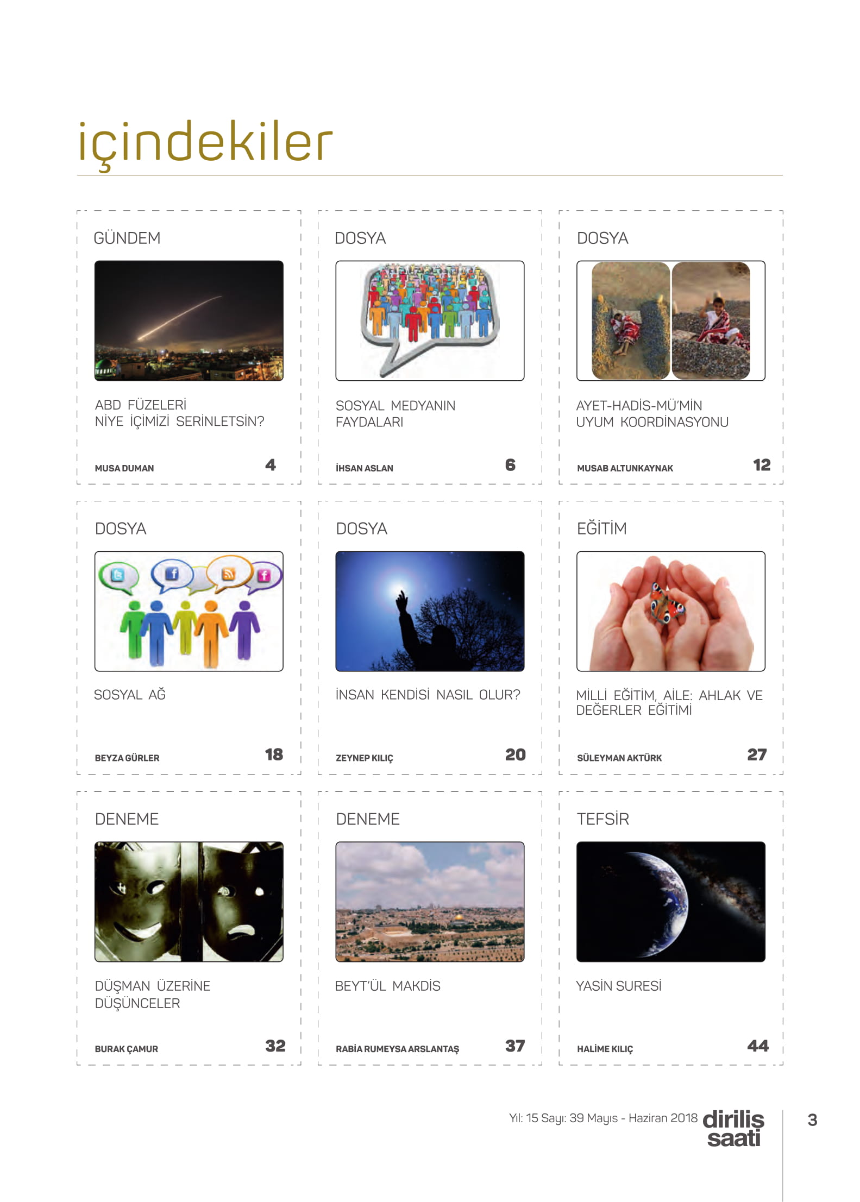Open İNSAN KENDİSİ NASIL OLUR? article

click(x=428, y=695)
